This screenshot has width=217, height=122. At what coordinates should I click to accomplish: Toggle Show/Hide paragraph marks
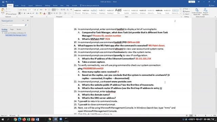click(x=71, y=10)
